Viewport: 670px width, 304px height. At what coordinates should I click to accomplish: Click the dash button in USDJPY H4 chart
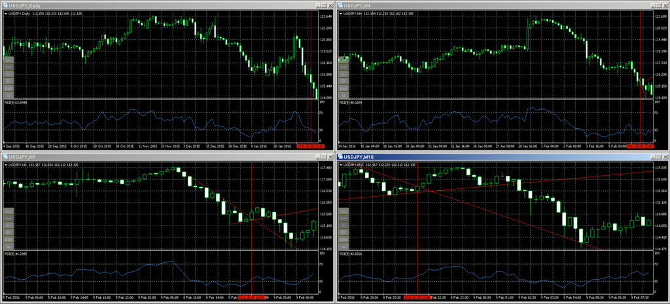pyautogui.click(x=344, y=59)
